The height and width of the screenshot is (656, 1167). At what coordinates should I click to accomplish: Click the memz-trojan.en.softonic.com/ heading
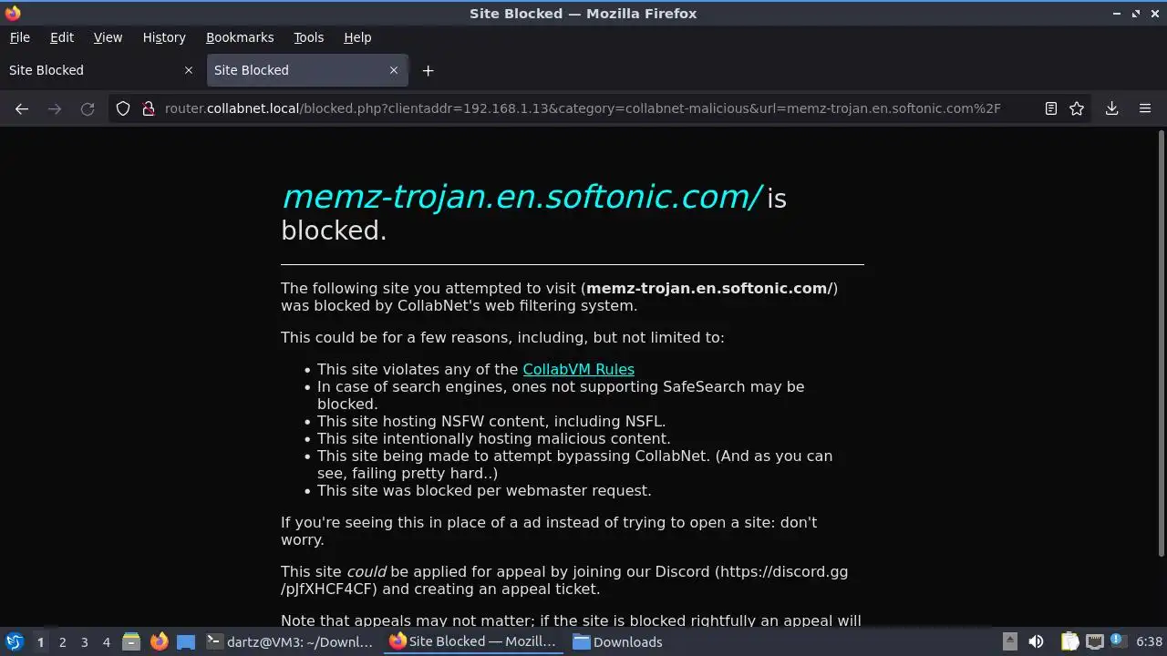click(521, 197)
